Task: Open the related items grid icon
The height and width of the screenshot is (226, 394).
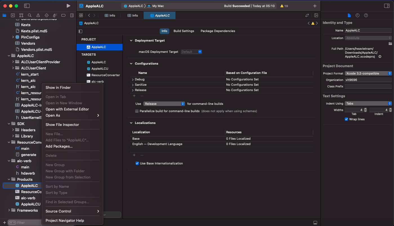Action: 81,15
